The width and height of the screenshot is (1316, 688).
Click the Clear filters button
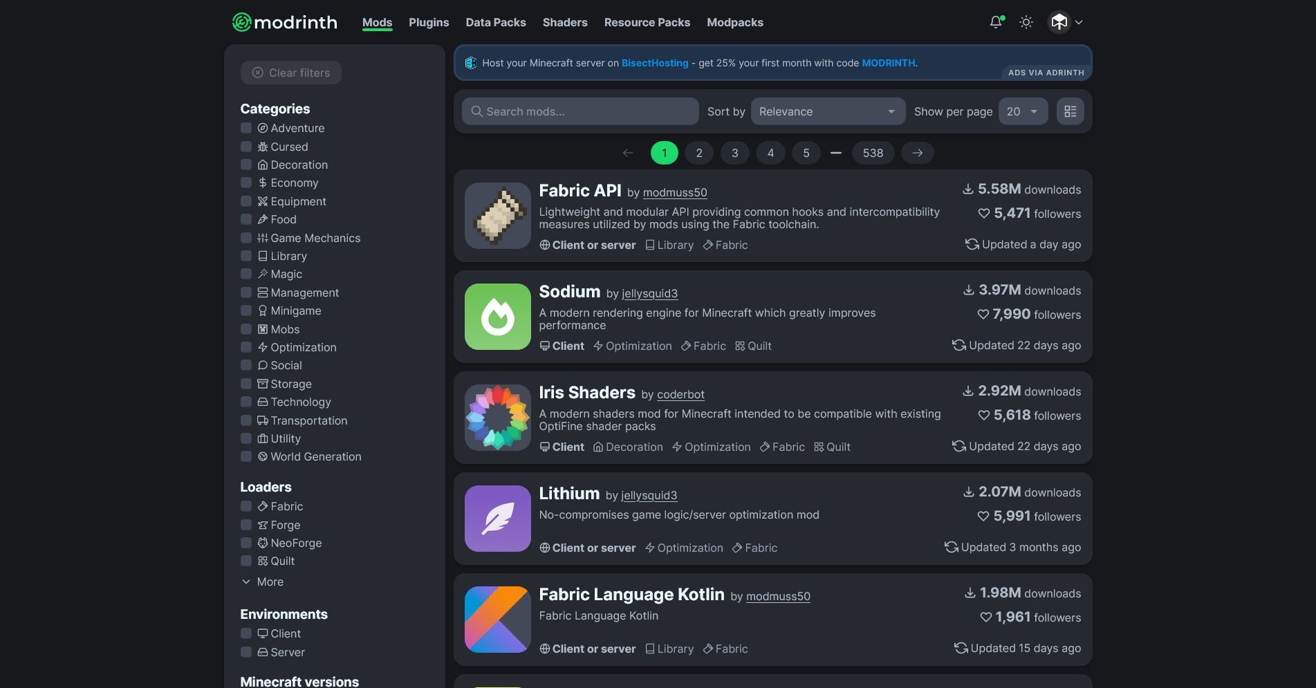coord(291,73)
